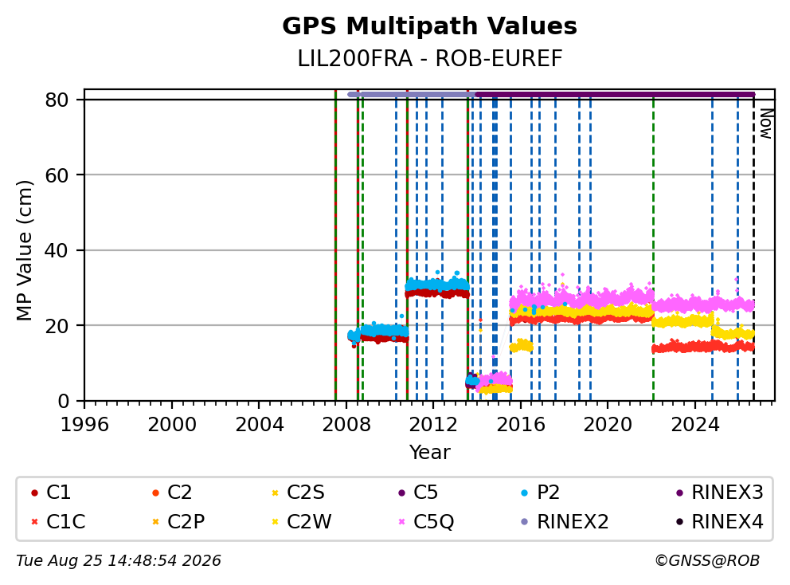
Task: Select the P2 blue legend marker
Action: (525, 493)
